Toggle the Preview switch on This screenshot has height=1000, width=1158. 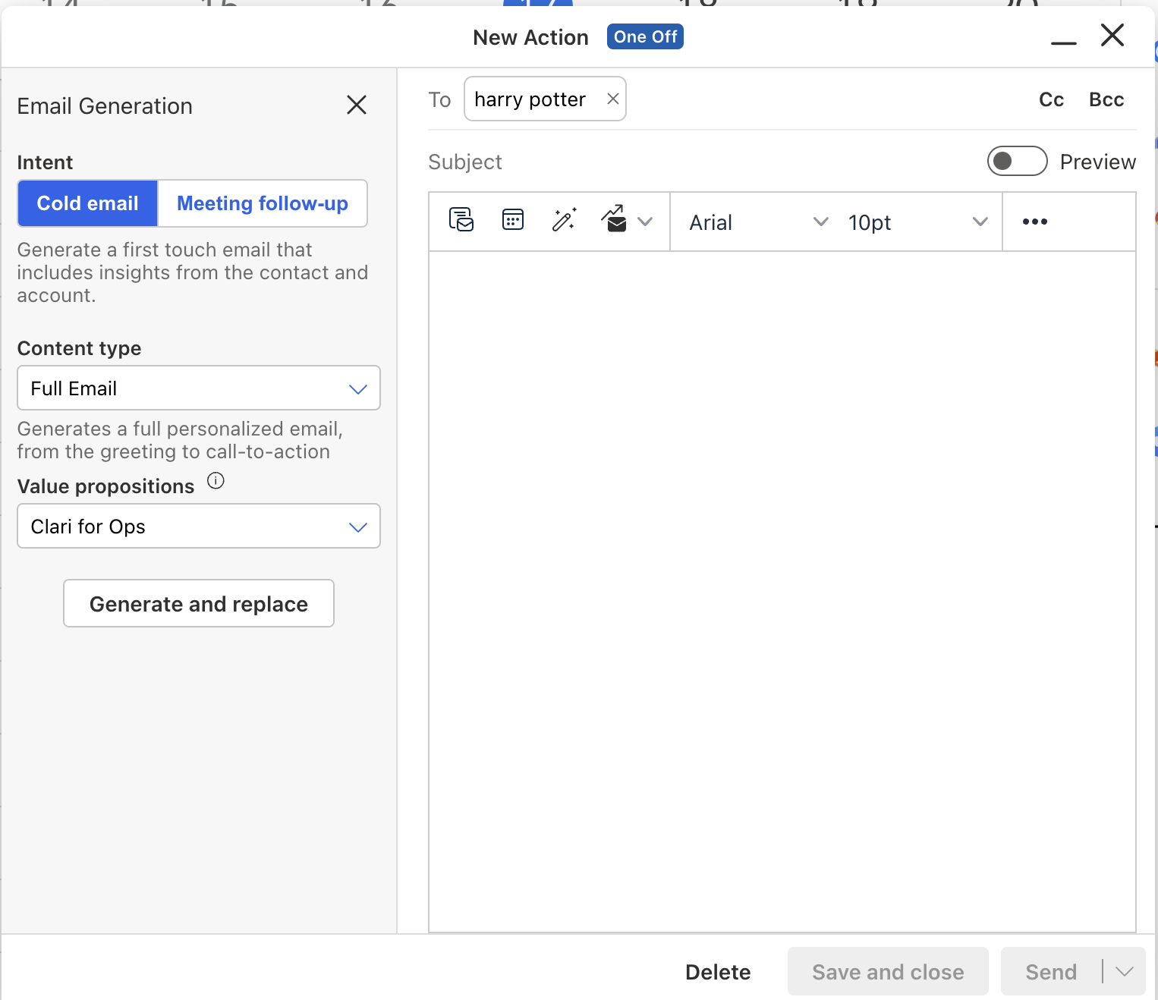click(x=1017, y=161)
